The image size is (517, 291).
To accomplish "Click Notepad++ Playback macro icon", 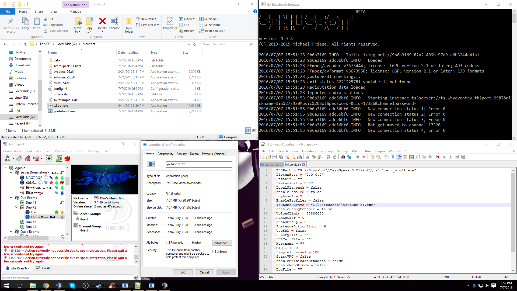I will click(450, 157).
